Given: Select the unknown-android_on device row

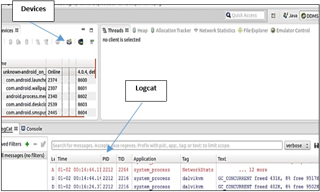Looking at the screenshot, I should (x=49, y=72).
